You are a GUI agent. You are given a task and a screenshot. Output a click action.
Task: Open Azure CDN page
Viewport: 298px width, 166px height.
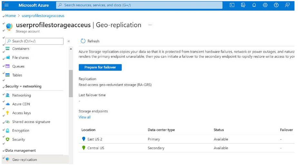(x=21, y=104)
